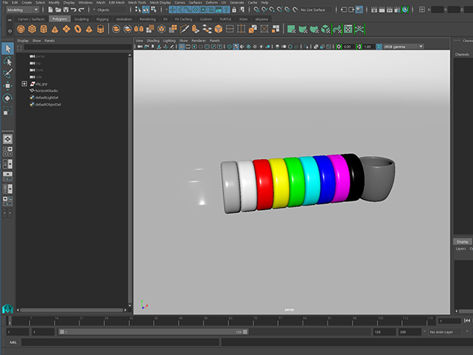The width and height of the screenshot is (473, 355).
Task: Open the Mesh Tools menu
Action: (137, 2)
